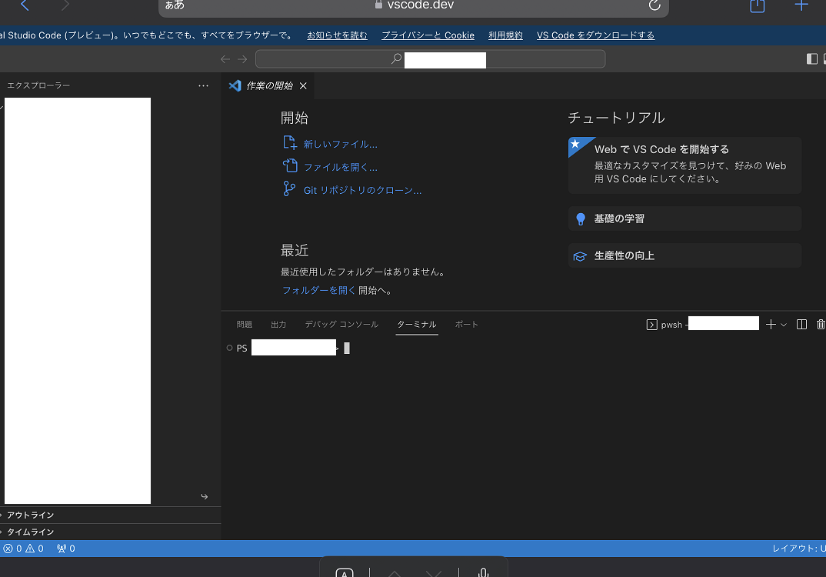Viewport: 826px width, 577px height.
Task: Add a new terminal with the plus icon
Action: [x=771, y=325]
